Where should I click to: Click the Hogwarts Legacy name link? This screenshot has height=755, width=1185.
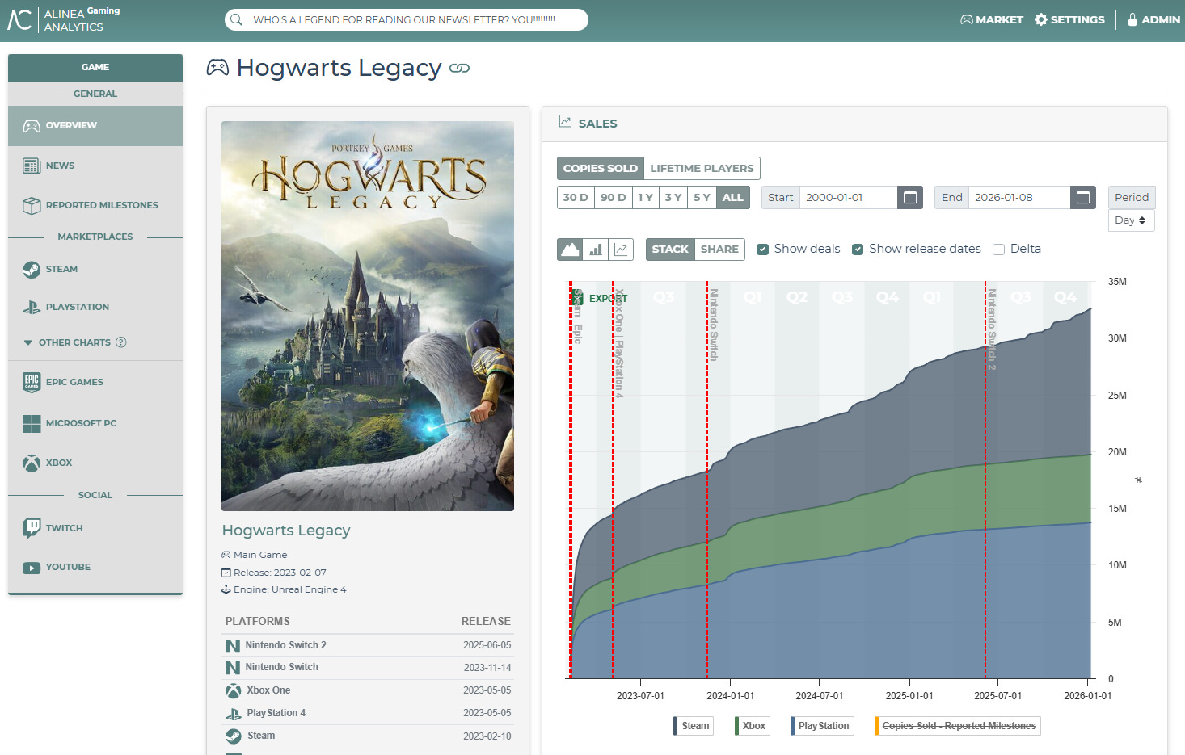[x=286, y=531]
